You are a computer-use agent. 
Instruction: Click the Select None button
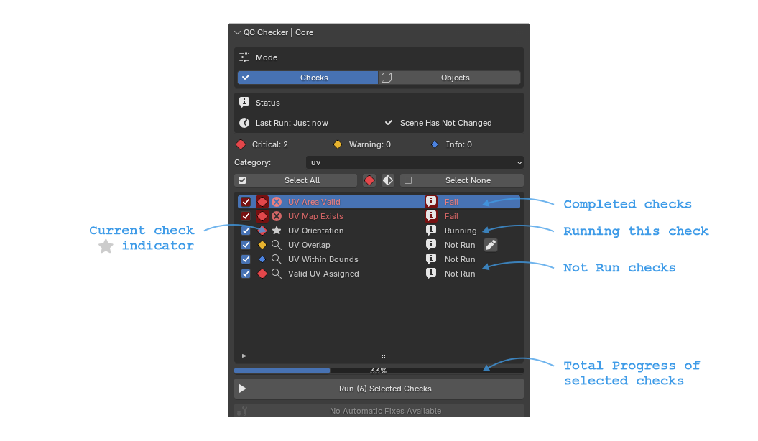pyautogui.click(x=462, y=181)
